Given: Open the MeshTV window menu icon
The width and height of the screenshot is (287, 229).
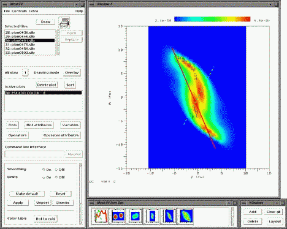Looking at the screenshot, I should pos(5,4).
